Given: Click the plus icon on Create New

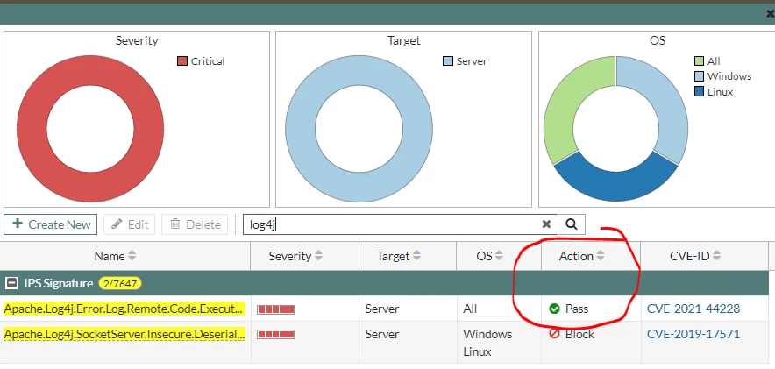Looking at the screenshot, I should click(x=18, y=224).
